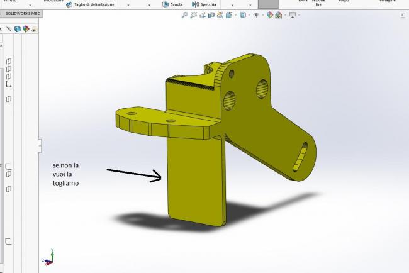409x273 pixels.
Task: Open Edit Appearance color sphere
Action: (x=269, y=15)
